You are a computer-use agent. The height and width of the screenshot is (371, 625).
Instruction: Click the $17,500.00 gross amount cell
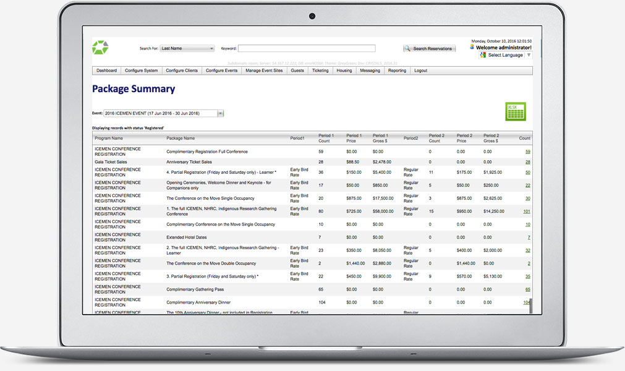[x=383, y=198]
